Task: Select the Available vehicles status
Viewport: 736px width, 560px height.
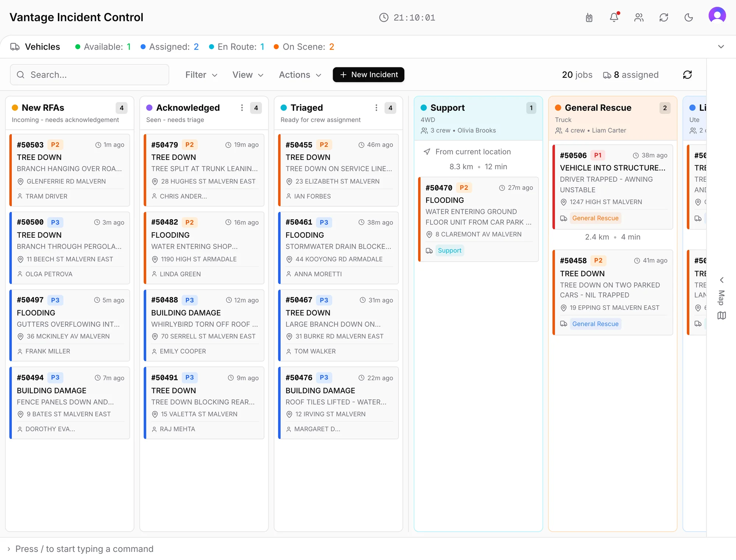Action: 103,47
